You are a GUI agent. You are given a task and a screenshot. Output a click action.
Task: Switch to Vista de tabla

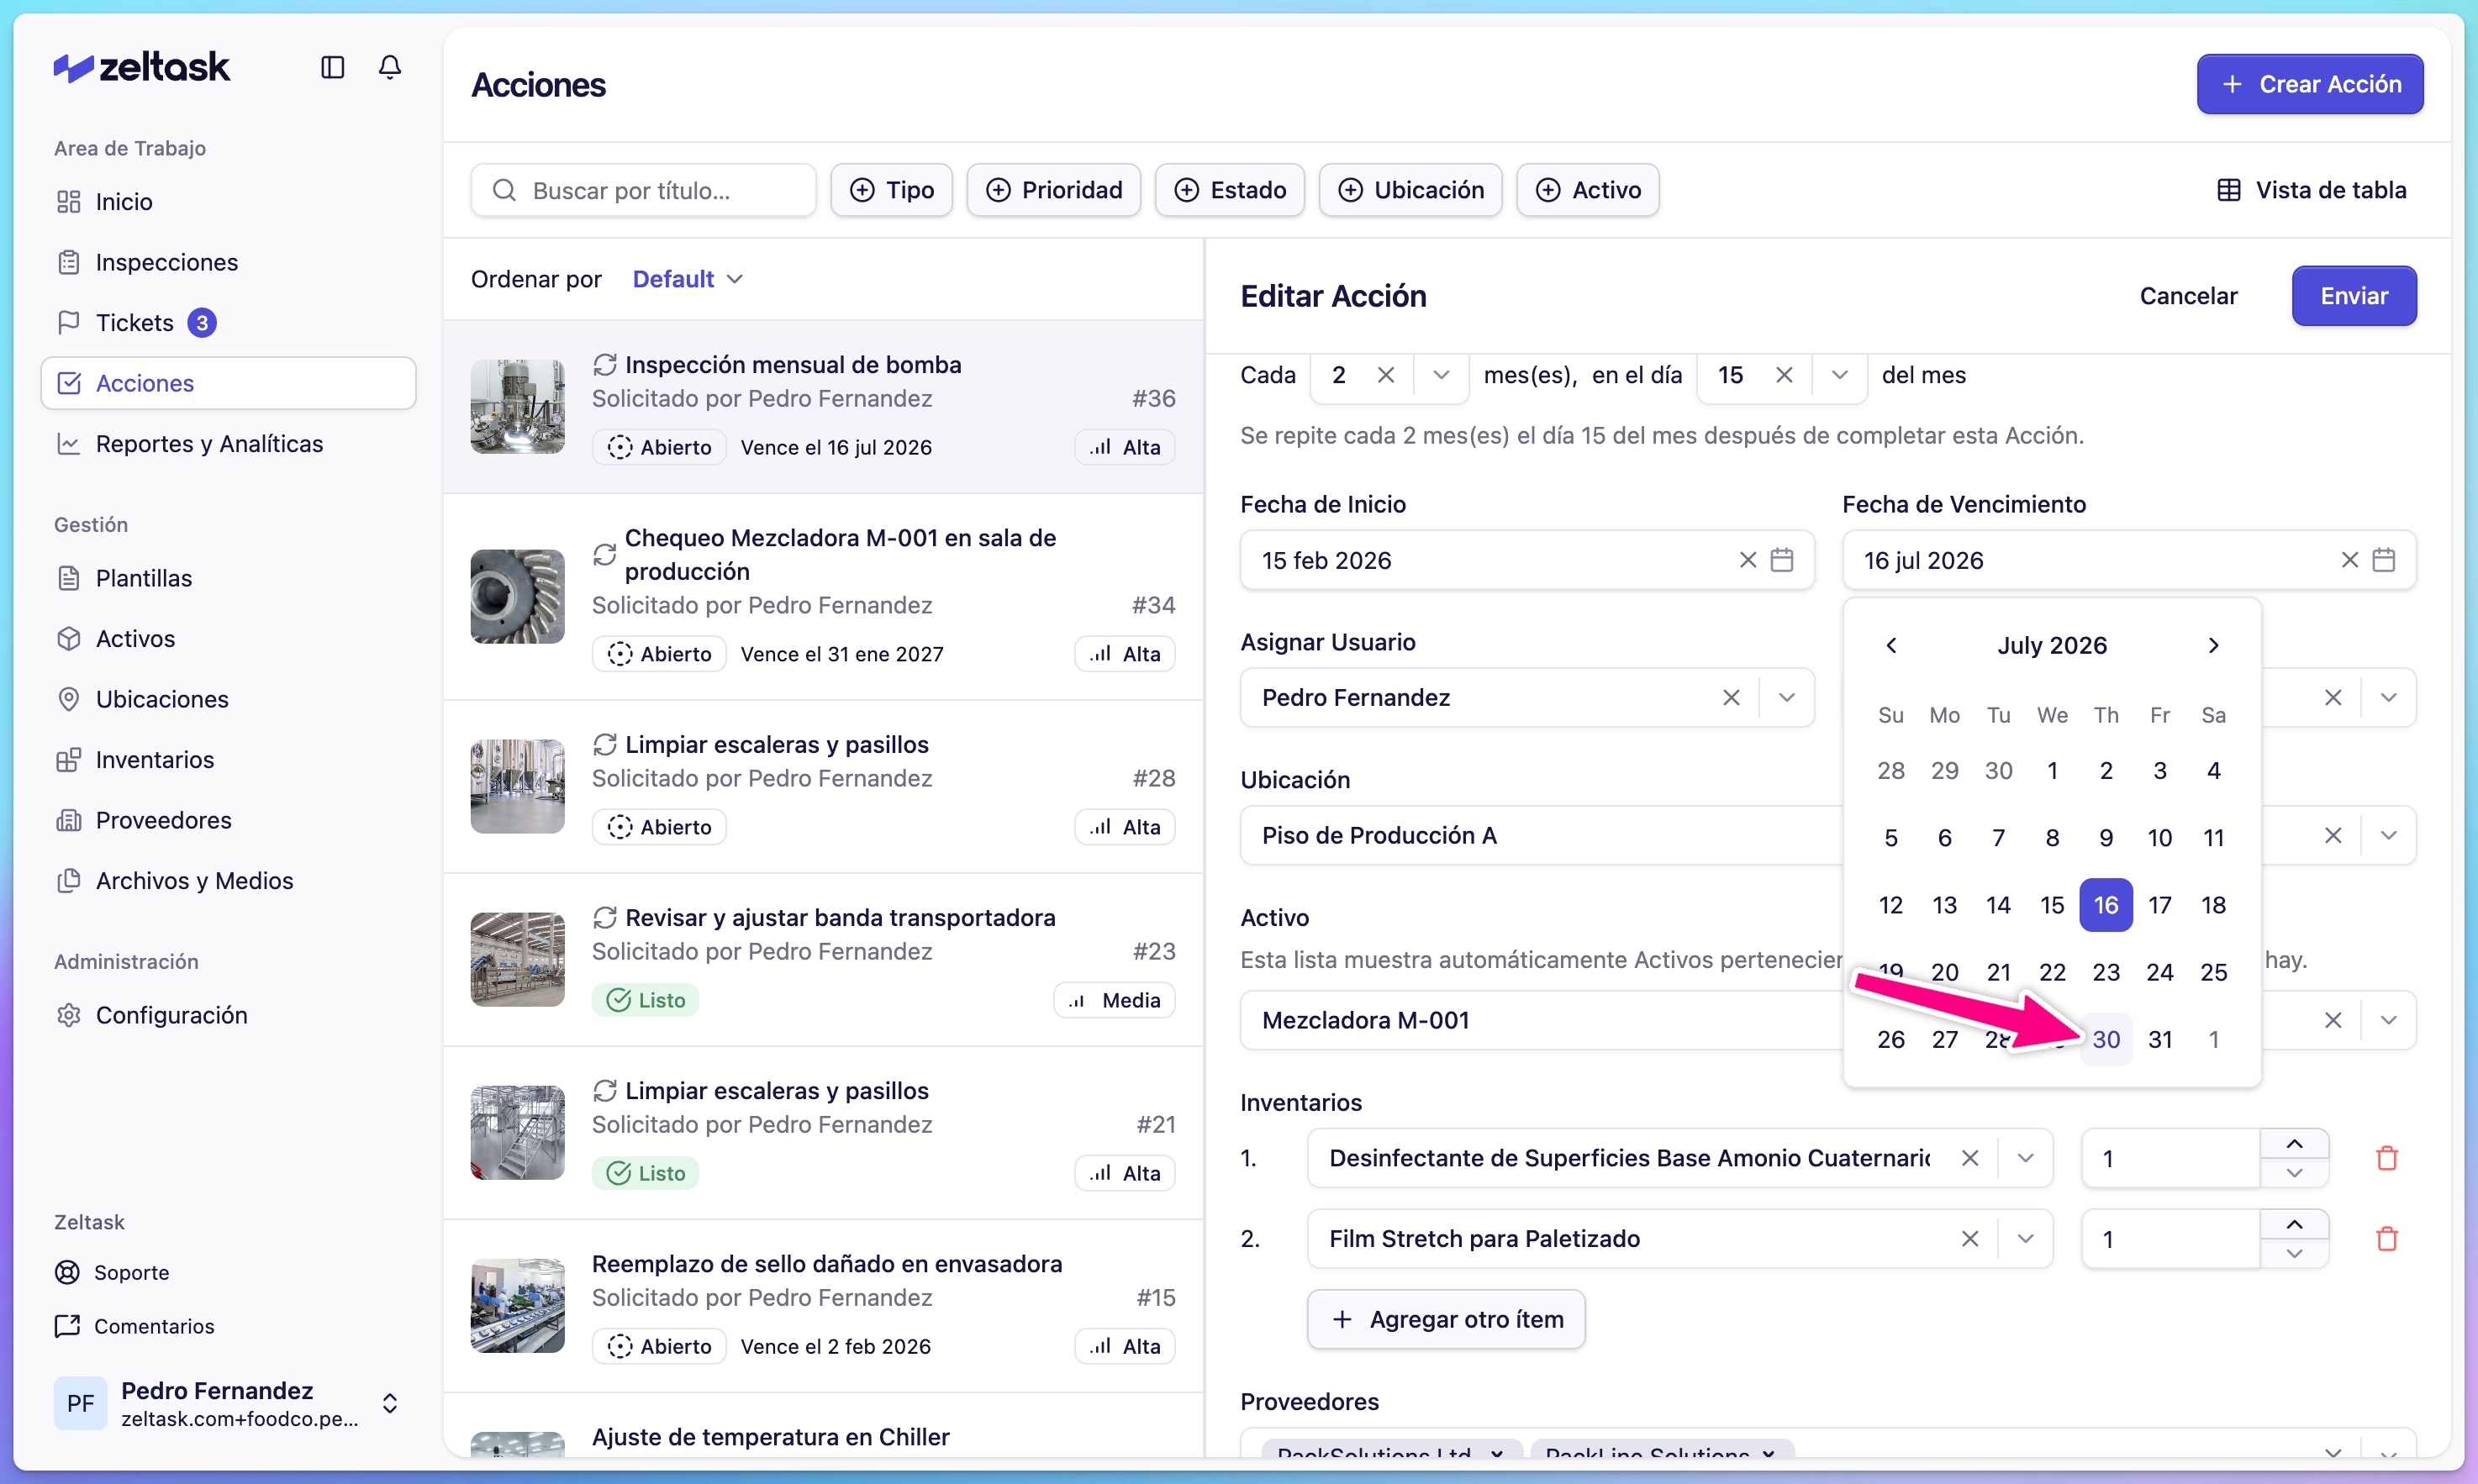(2311, 190)
